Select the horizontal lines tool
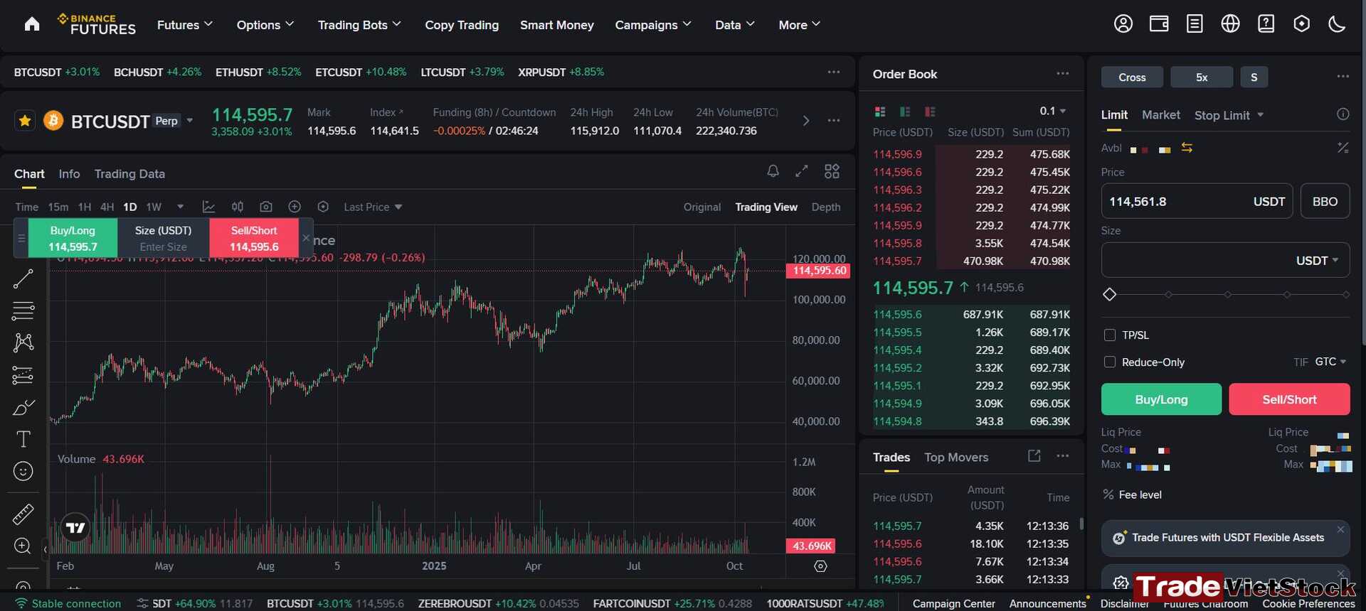This screenshot has width=1366, height=611. (x=23, y=311)
